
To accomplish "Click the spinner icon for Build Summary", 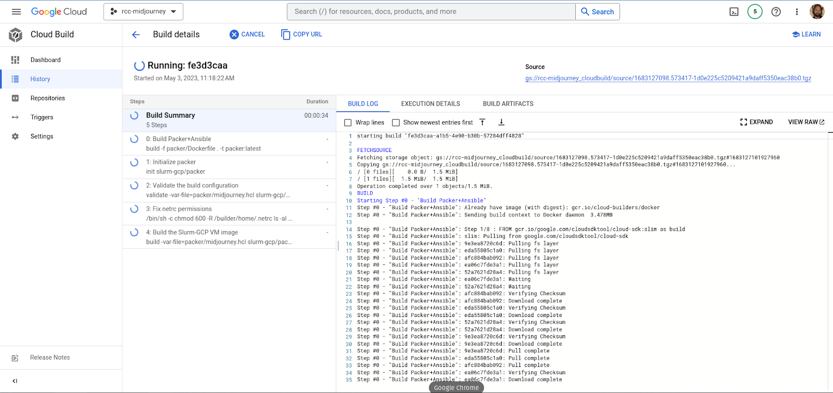I will 134,116.
